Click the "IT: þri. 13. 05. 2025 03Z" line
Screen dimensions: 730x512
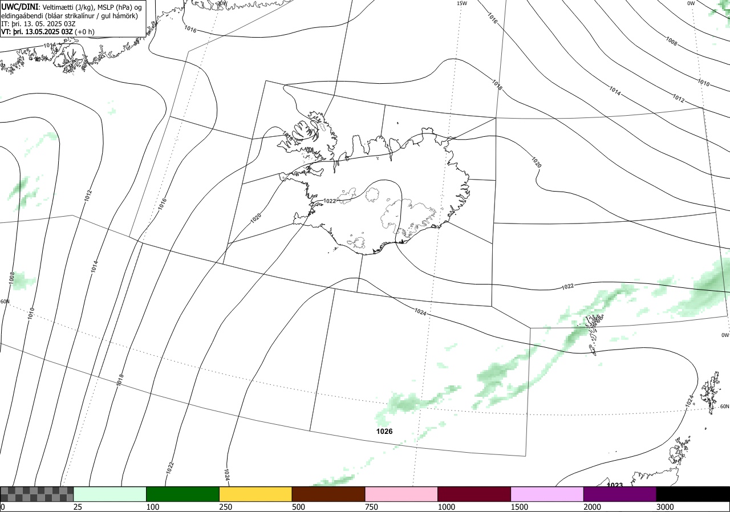(38, 23)
